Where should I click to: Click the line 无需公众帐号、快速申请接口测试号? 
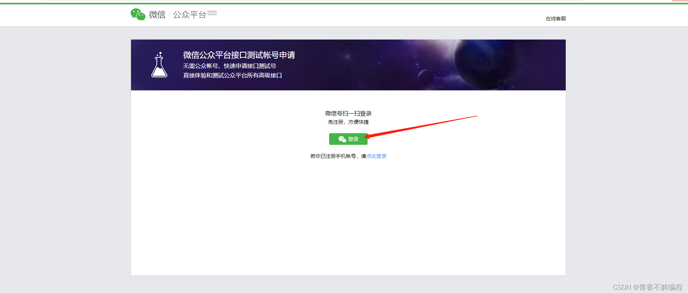click(x=230, y=66)
